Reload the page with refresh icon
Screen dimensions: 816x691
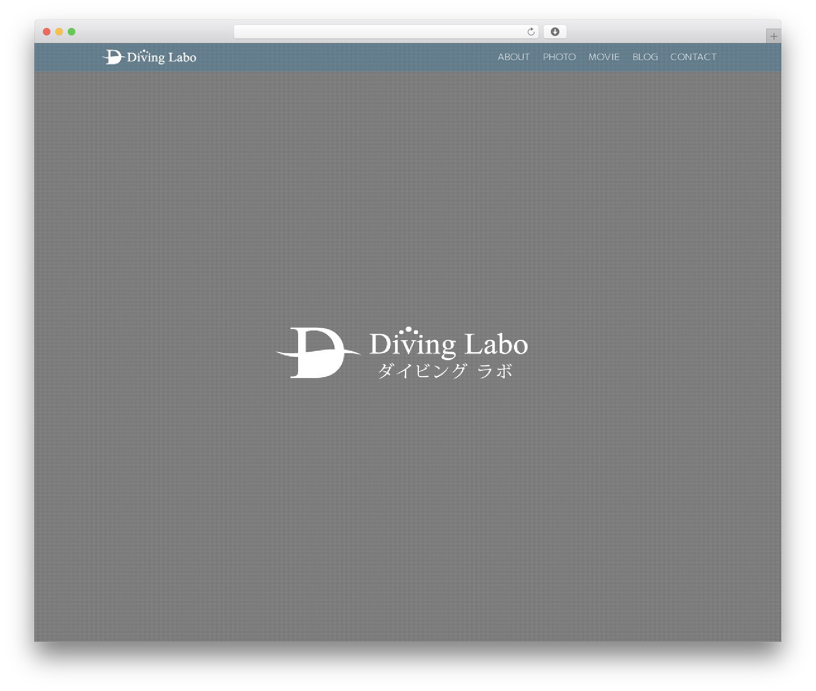[x=530, y=32]
